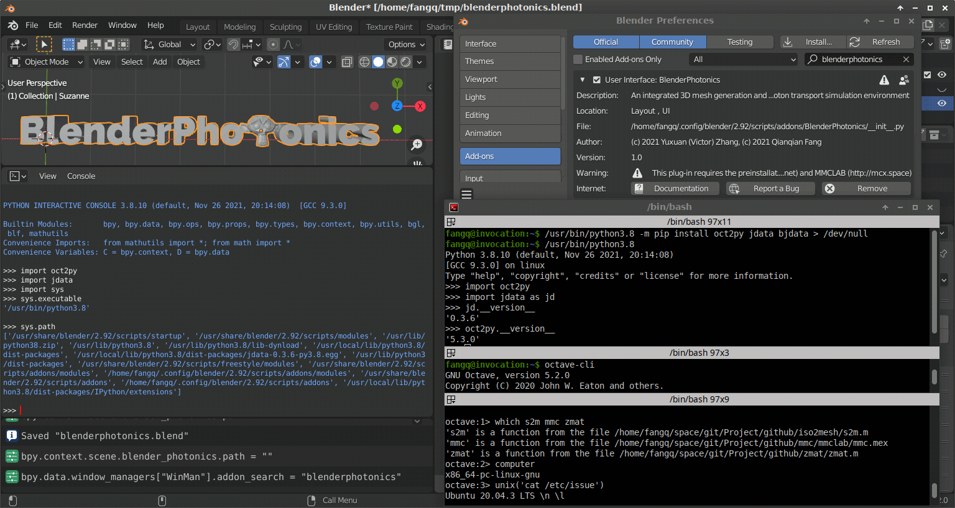Open object visibility and selectability dropdown
This screenshot has height=508, width=955.
[262, 62]
